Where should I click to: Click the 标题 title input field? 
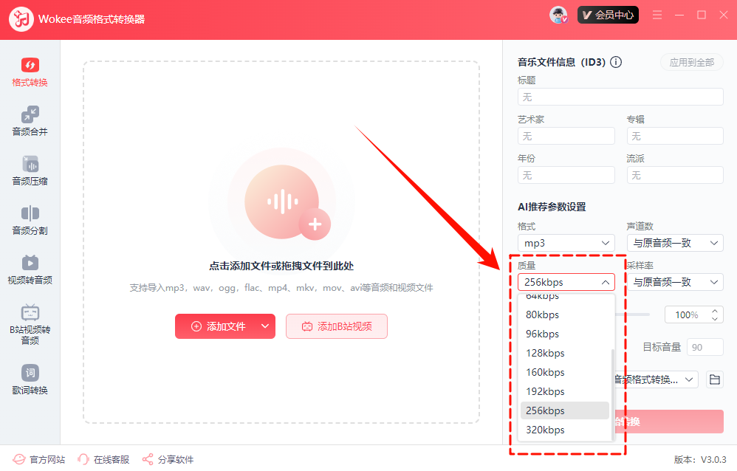(x=620, y=97)
